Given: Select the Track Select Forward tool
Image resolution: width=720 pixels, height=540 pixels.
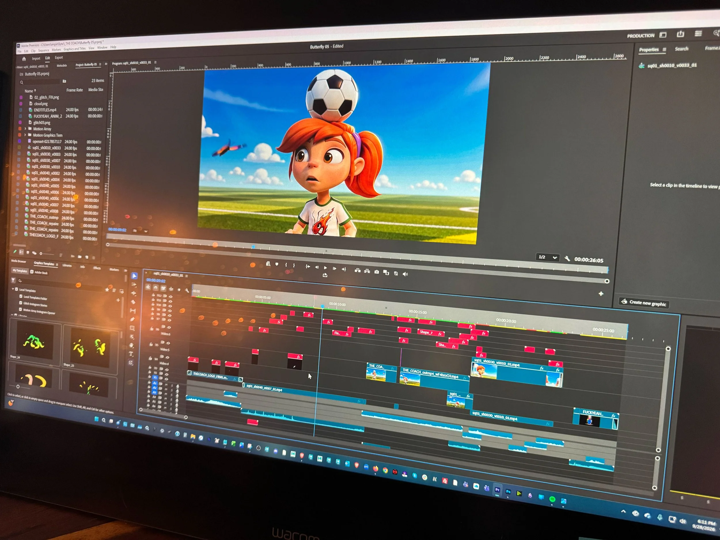Looking at the screenshot, I should point(134,285).
